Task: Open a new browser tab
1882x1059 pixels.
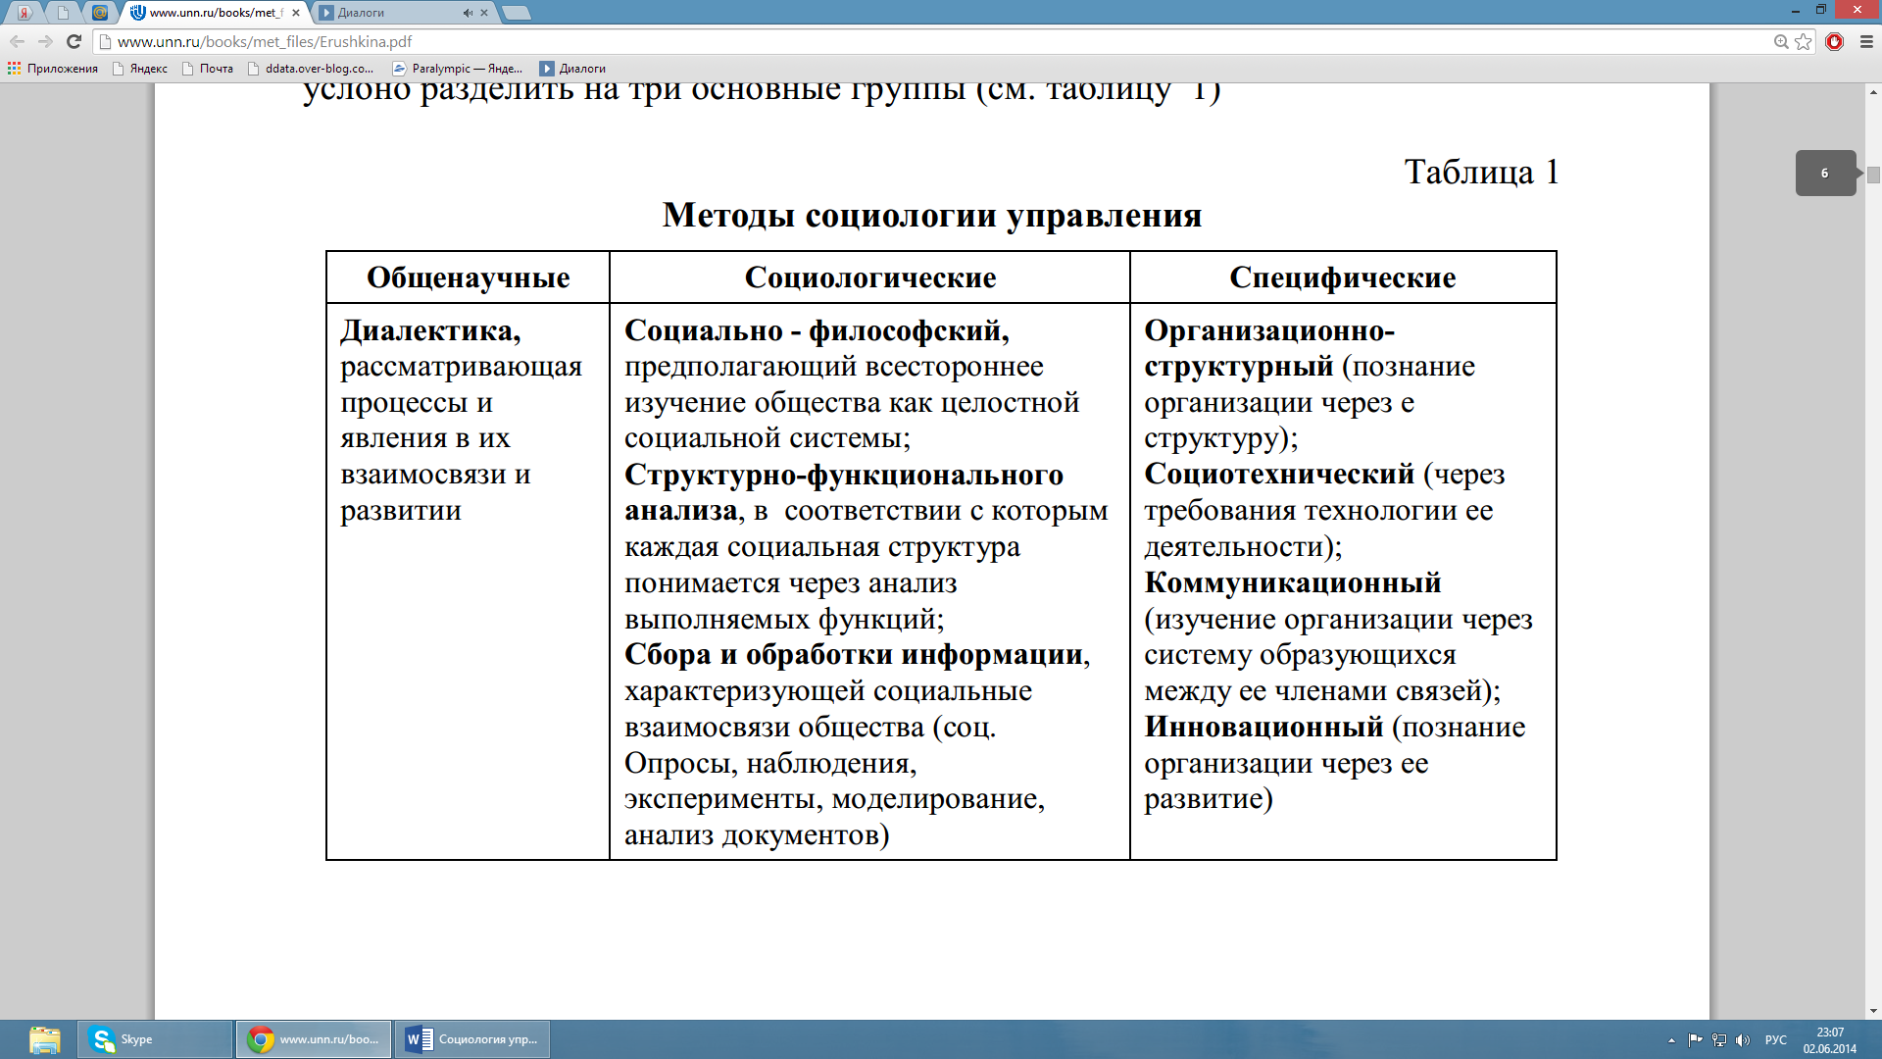Action: pyautogui.click(x=516, y=13)
